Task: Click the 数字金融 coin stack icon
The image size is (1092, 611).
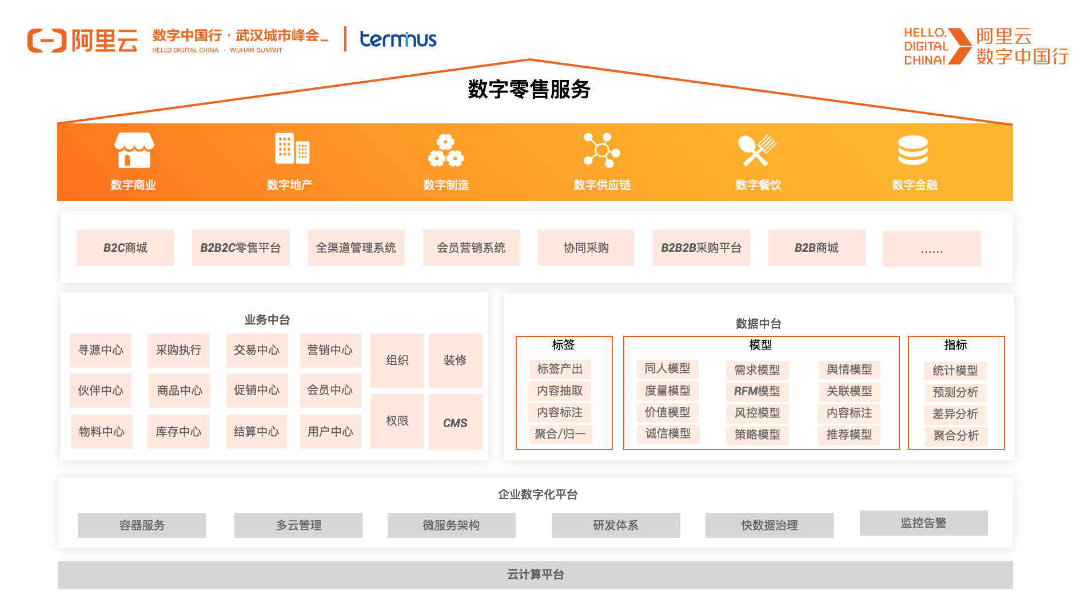Action: [913, 150]
